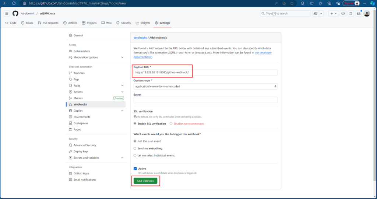Open the hamburger navigation menu

7,14
